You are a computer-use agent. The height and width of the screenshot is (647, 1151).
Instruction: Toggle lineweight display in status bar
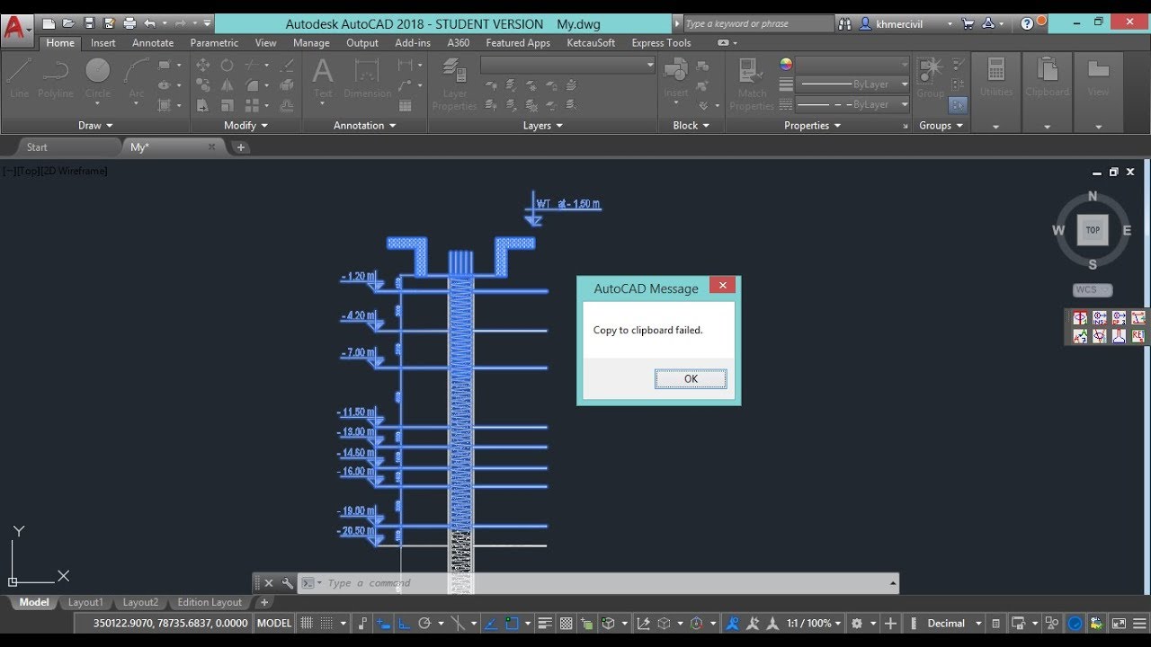pos(545,623)
